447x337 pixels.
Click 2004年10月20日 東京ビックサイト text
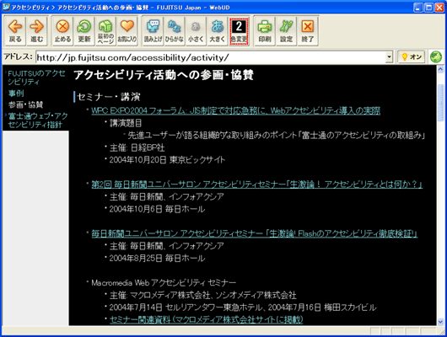pos(167,160)
